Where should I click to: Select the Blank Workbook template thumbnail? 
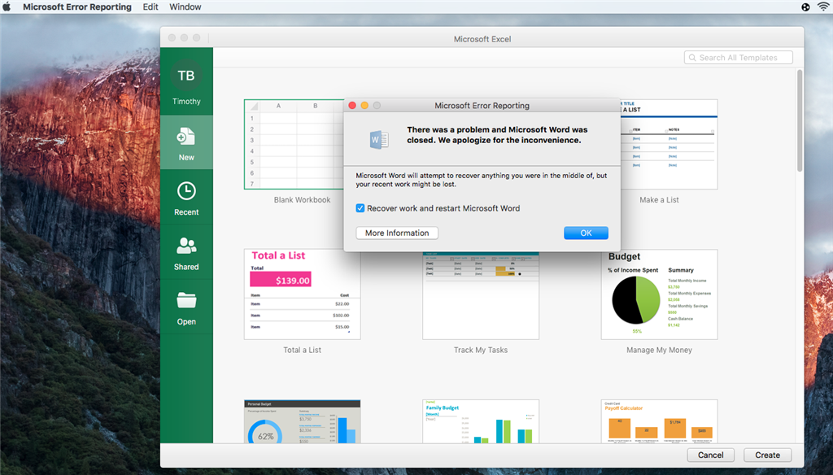tap(294, 144)
